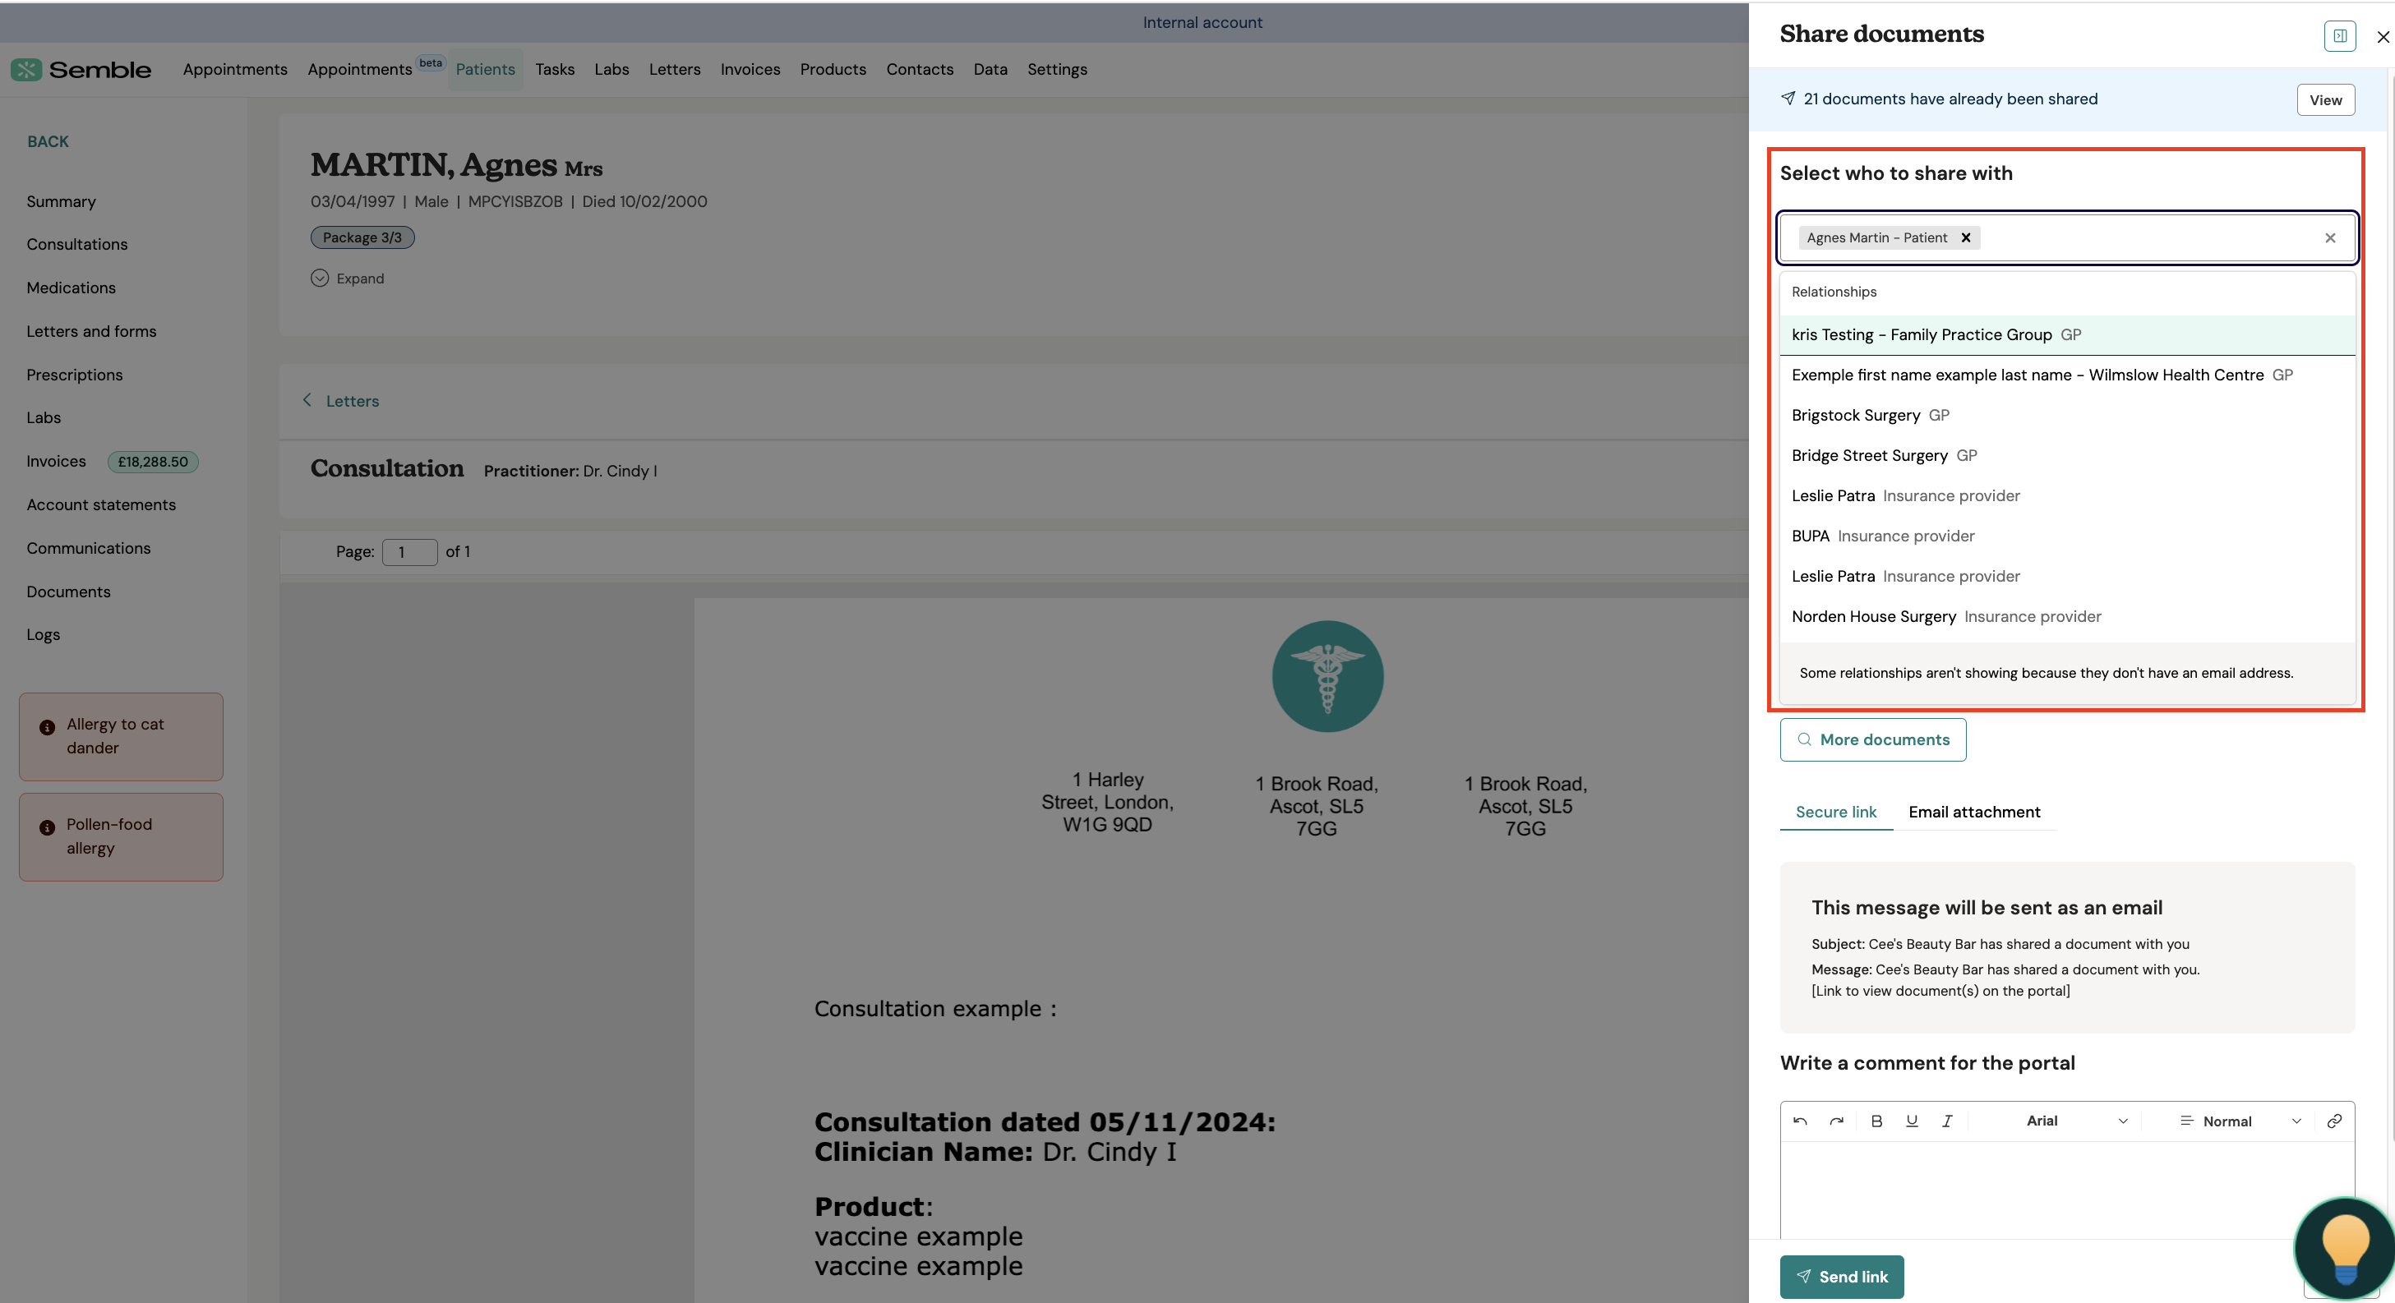Clear all selected recipients
Image resolution: width=2395 pixels, height=1303 pixels.
pyautogui.click(x=2330, y=238)
